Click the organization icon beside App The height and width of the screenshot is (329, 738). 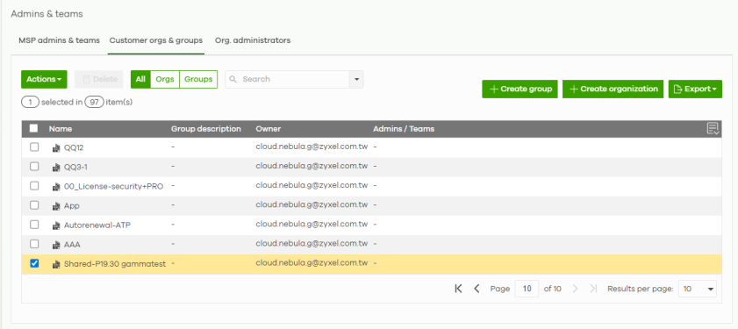pos(56,206)
